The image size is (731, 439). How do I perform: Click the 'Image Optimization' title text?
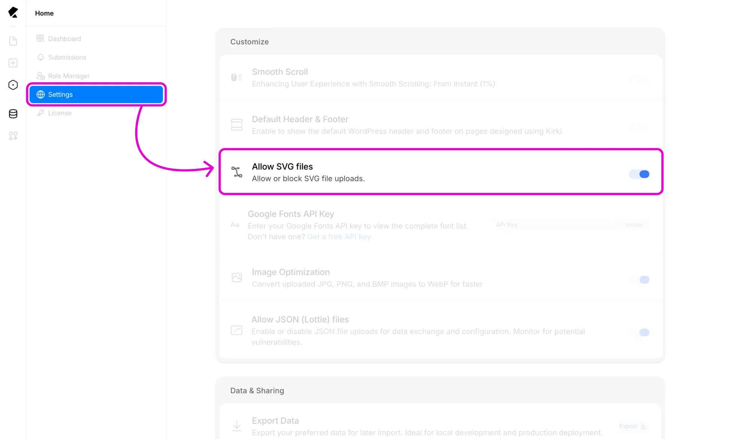click(291, 272)
